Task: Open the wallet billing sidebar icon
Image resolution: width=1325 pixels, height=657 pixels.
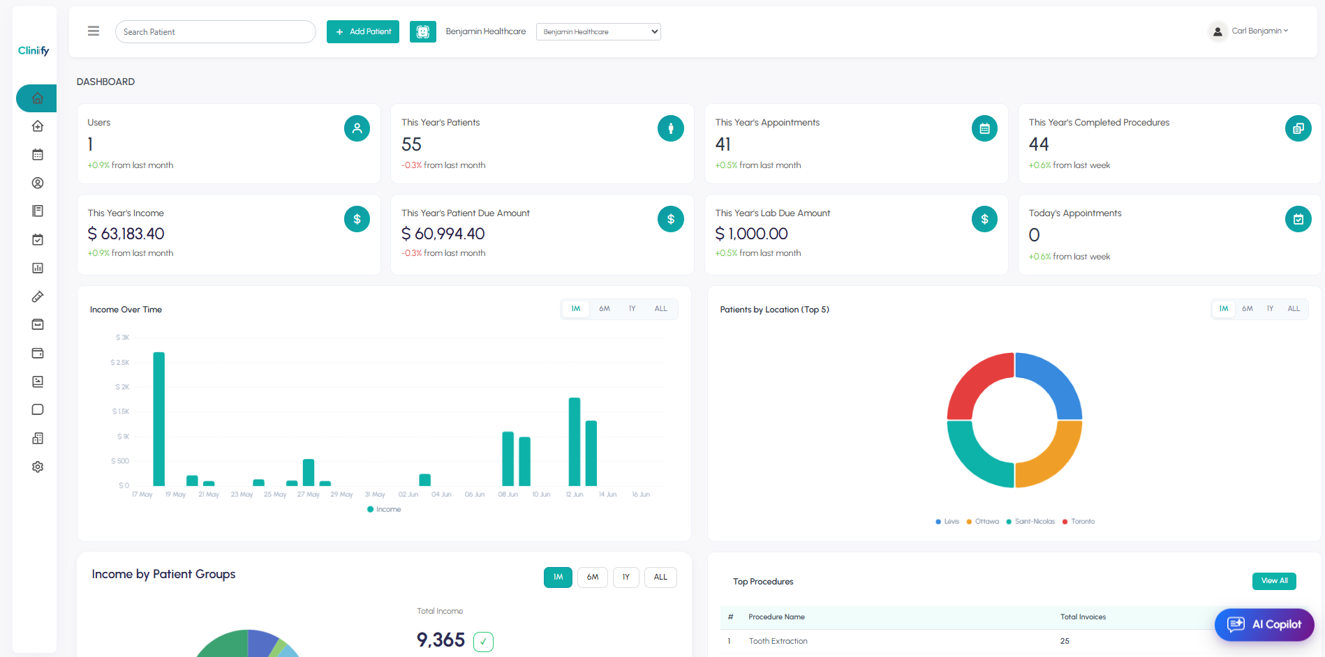Action: [x=38, y=353]
